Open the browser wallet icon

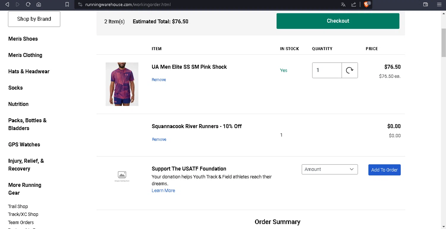[x=425, y=4]
